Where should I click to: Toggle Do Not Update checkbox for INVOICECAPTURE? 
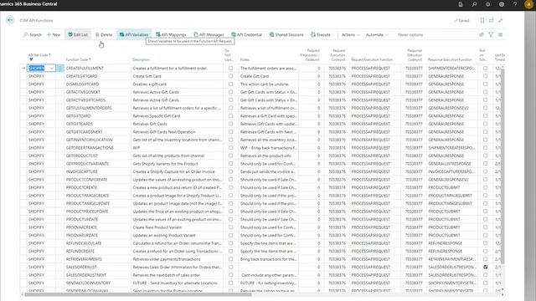point(231,171)
